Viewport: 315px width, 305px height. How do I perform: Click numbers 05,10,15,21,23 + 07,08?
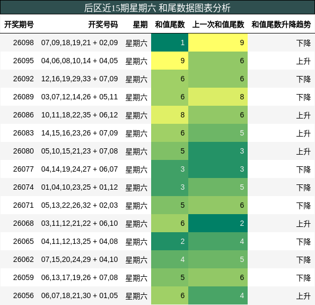[80, 151]
